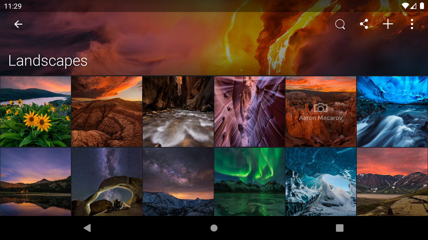Navigate back using the arrow icon
428x240 pixels.
(x=18, y=24)
